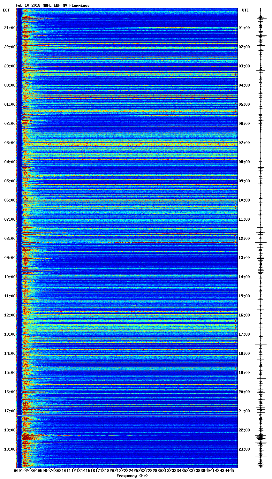
Task: Pick the 10:00 label on the UTC axis
Action: (244, 200)
